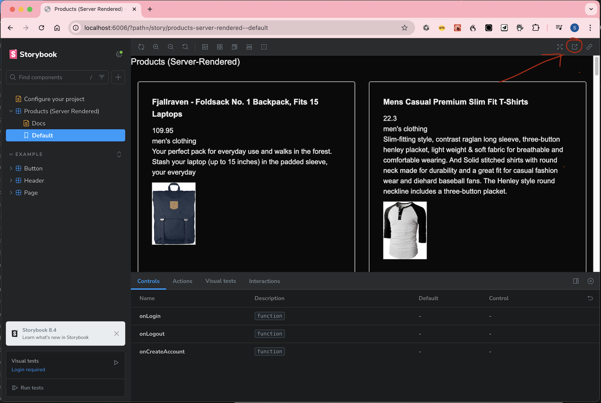This screenshot has height=403, width=601.
Task: Switch to the Actions tab
Action: (182, 281)
